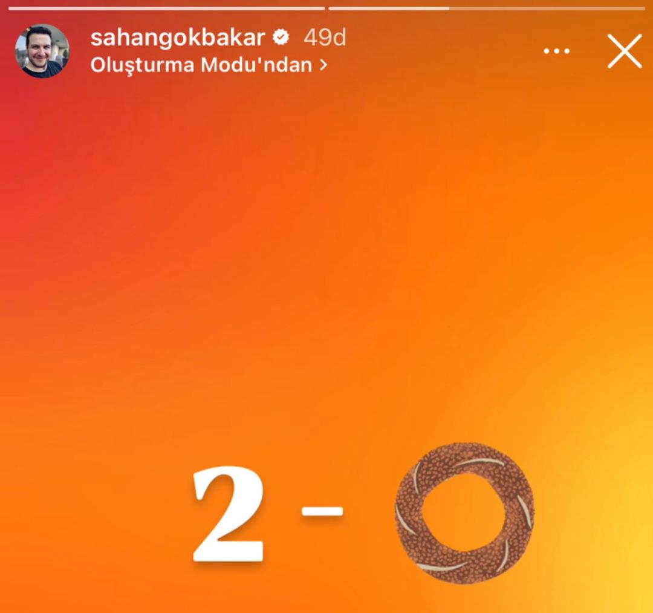653x613 pixels.
Task: Open the three-dot more options menu
Action: coord(557,51)
